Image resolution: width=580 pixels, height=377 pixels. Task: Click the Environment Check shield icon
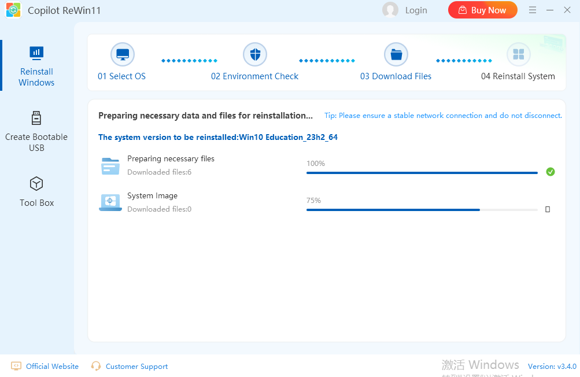click(x=255, y=55)
